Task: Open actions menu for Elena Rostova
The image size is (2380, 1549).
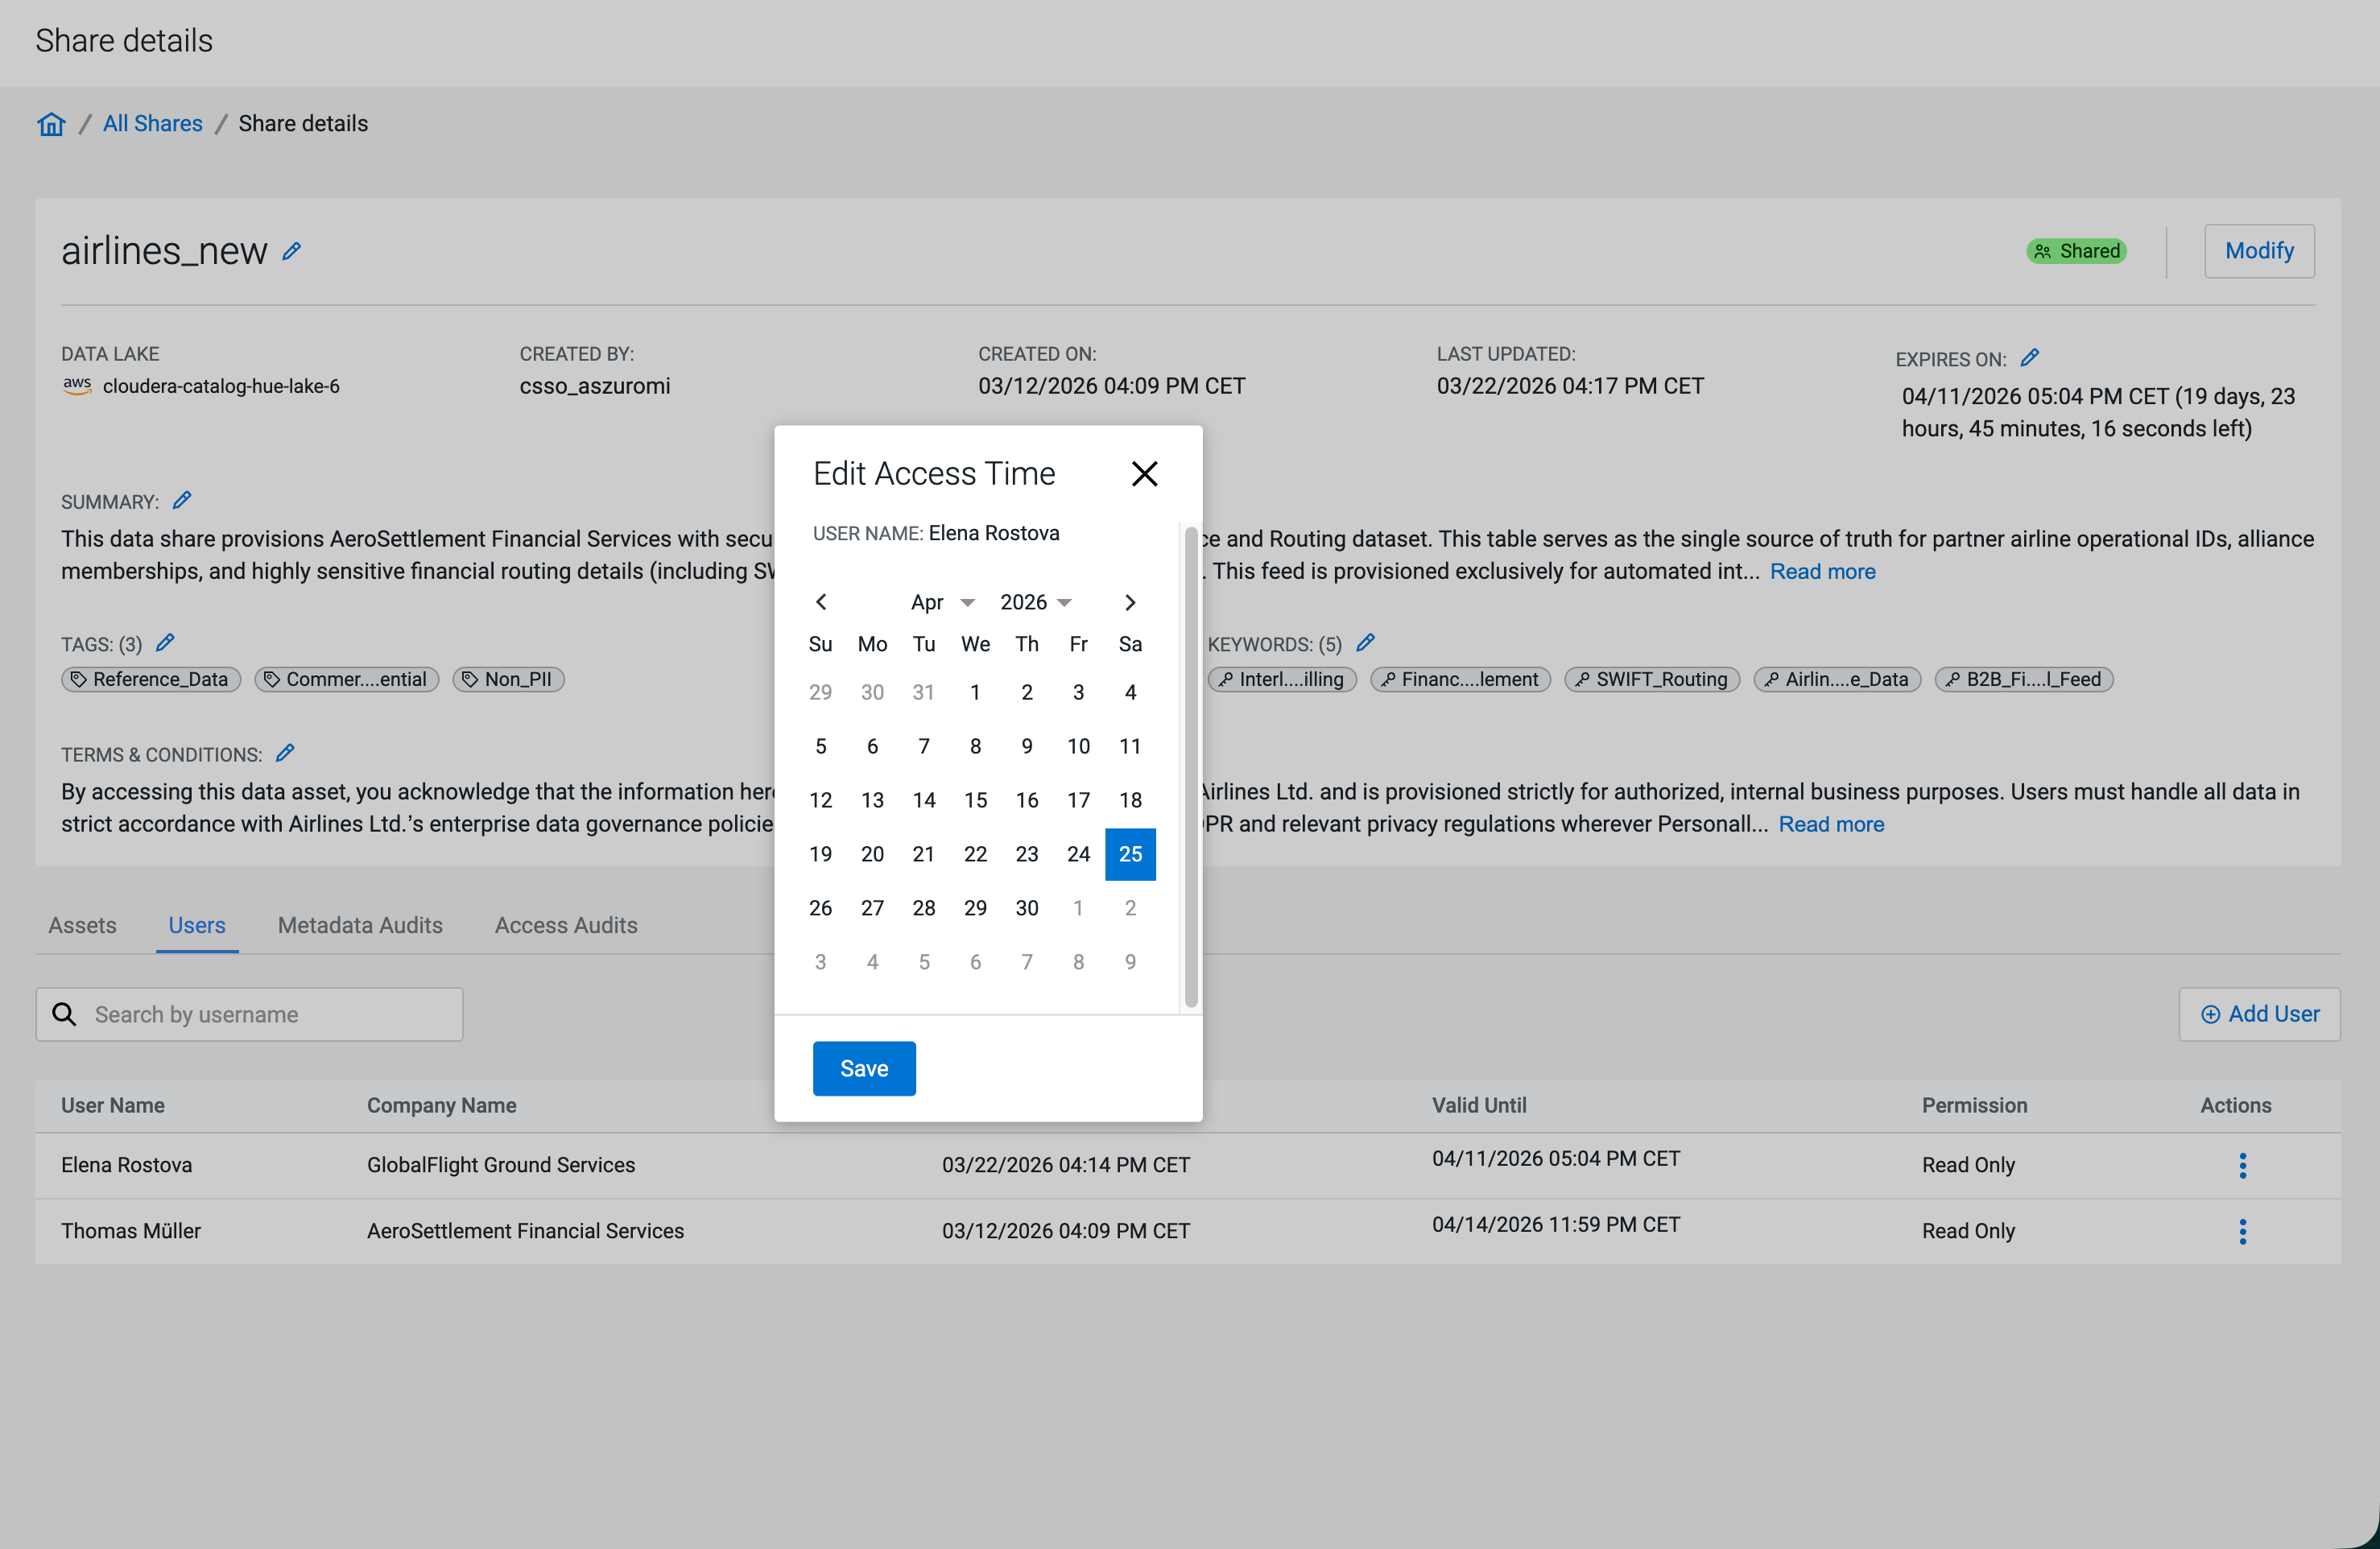Action: [x=2242, y=1165]
